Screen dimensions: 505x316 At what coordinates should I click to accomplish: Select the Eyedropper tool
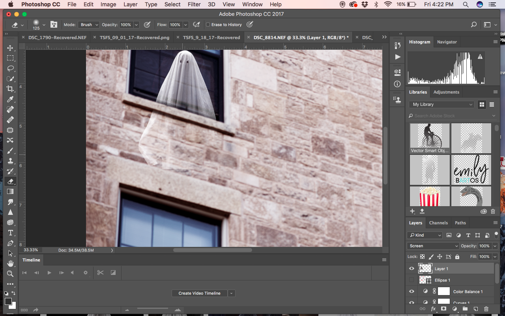click(10, 99)
